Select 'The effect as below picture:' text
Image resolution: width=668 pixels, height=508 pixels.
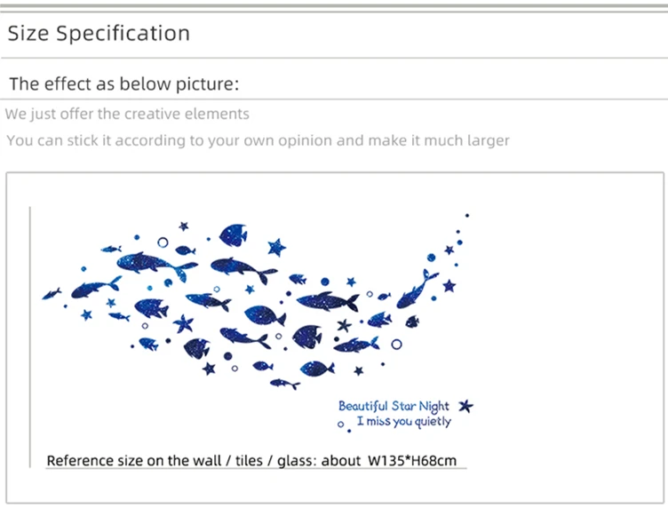click(124, 83)
